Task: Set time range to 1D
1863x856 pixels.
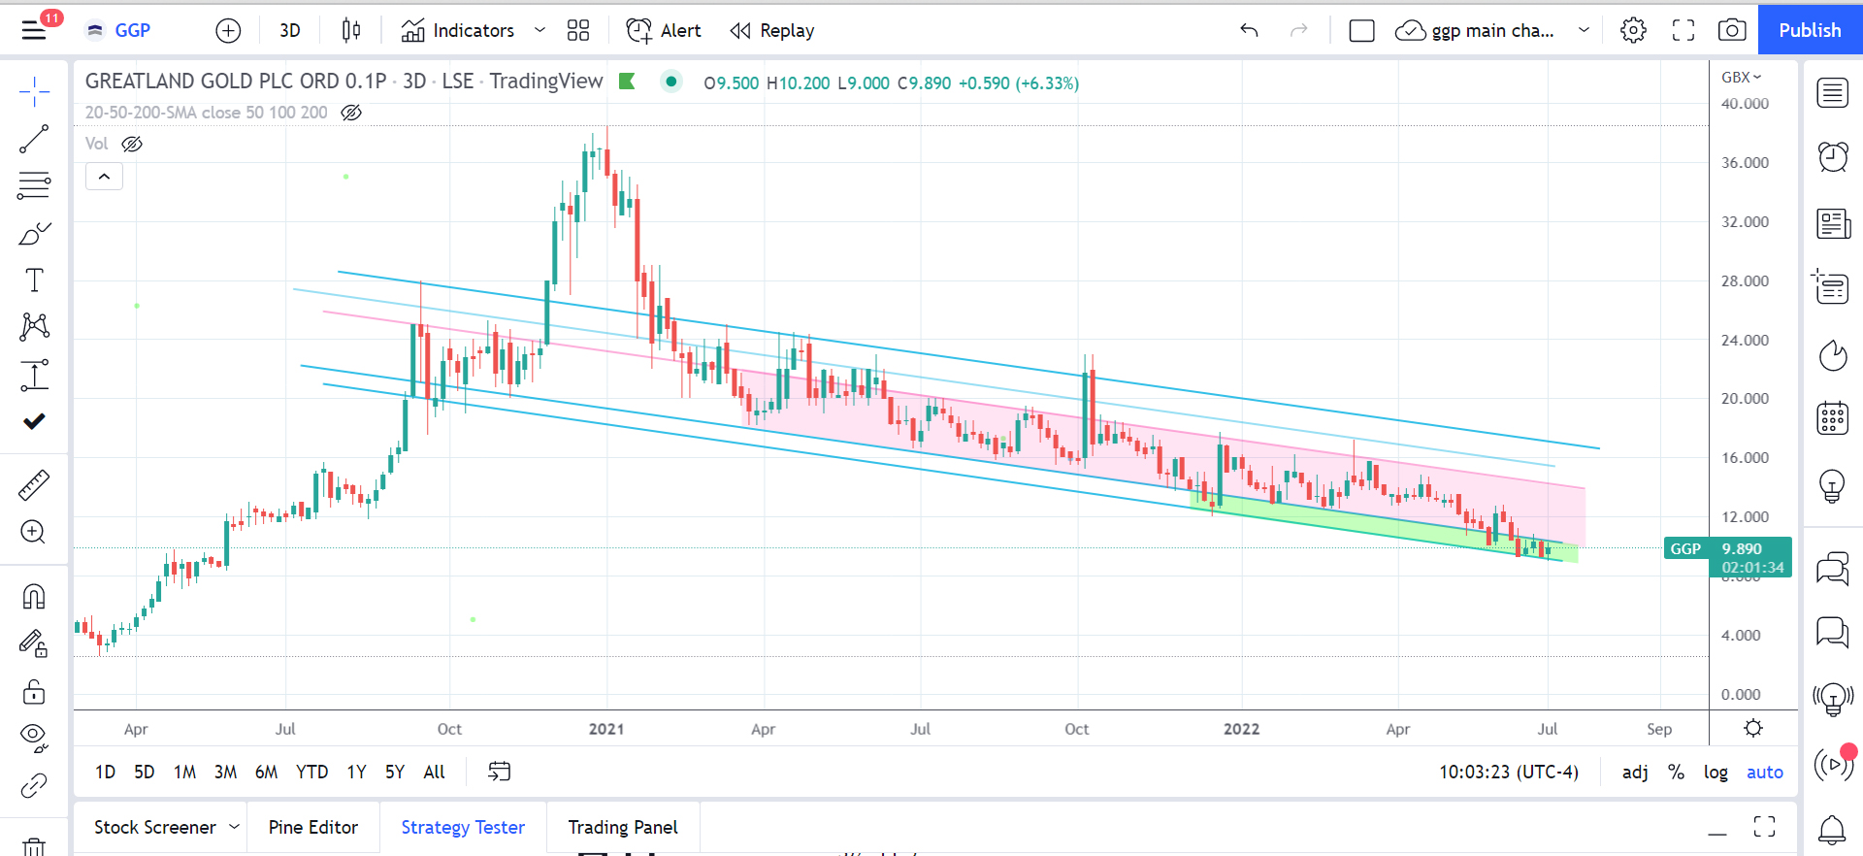Action: [x=105, y=772]
